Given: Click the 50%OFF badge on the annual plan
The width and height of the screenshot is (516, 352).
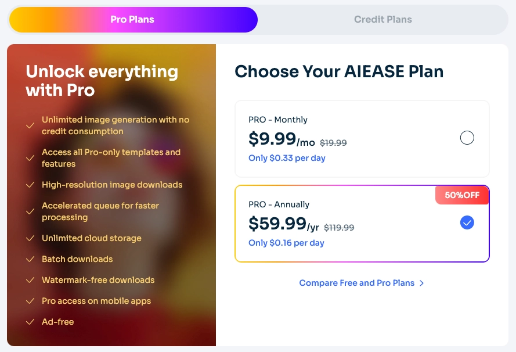Looking at the screenshot, I should (x=461, y=195).
